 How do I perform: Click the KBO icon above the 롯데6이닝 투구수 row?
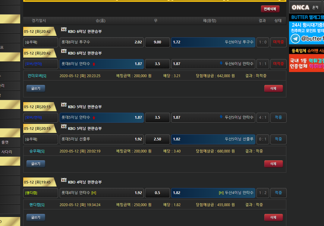[x=64, y=29]
